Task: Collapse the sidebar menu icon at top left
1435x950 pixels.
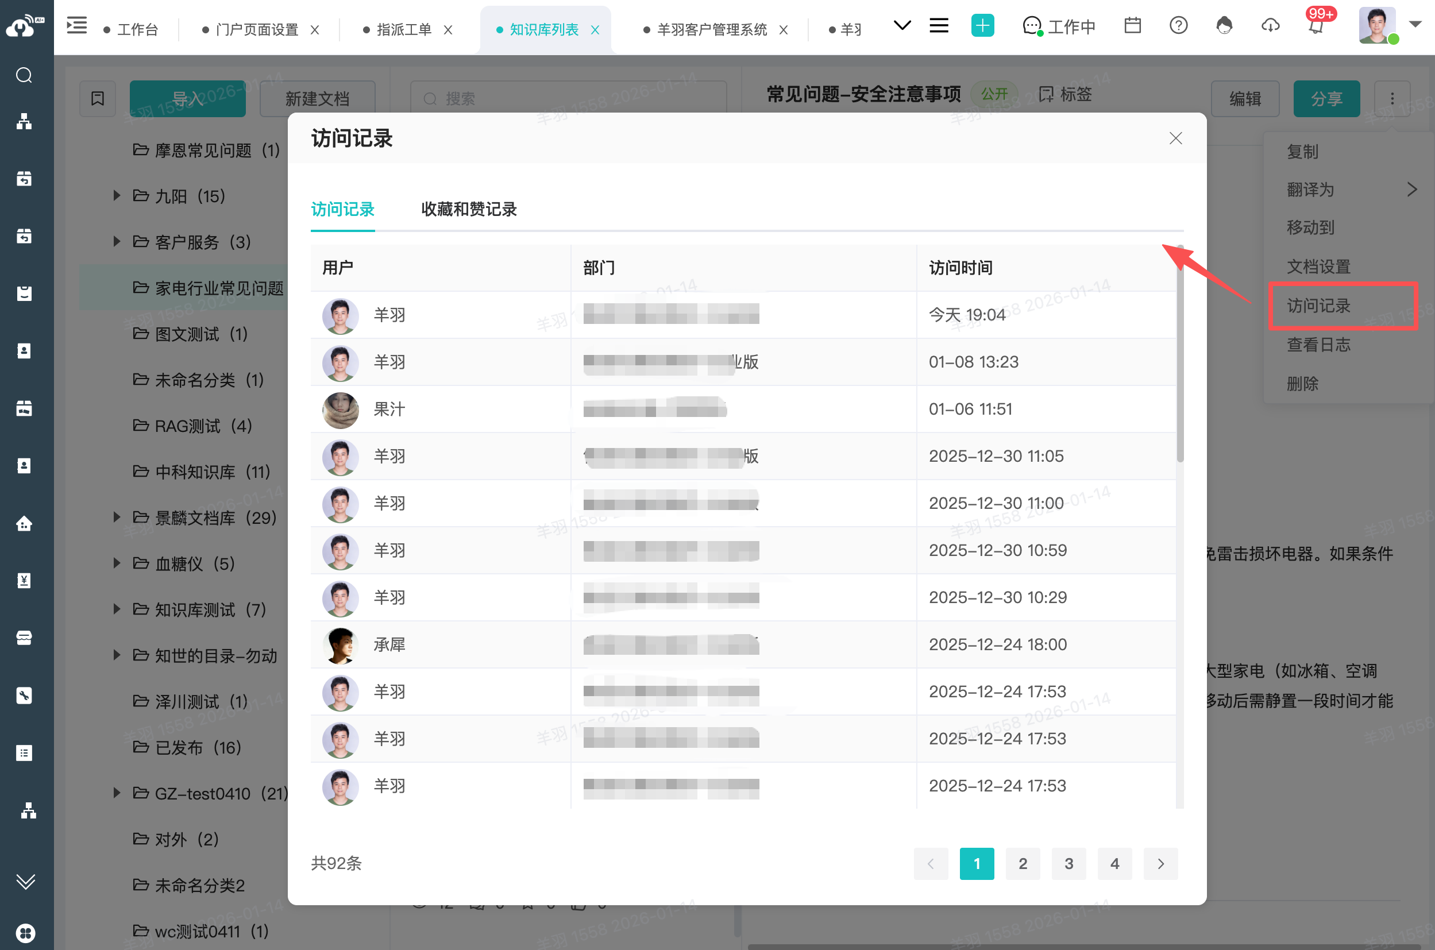Action: [x=77, y=25]
